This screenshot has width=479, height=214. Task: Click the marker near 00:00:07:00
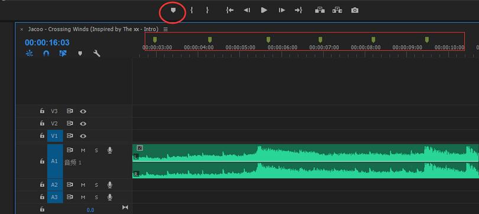click(x=320, y=40)
